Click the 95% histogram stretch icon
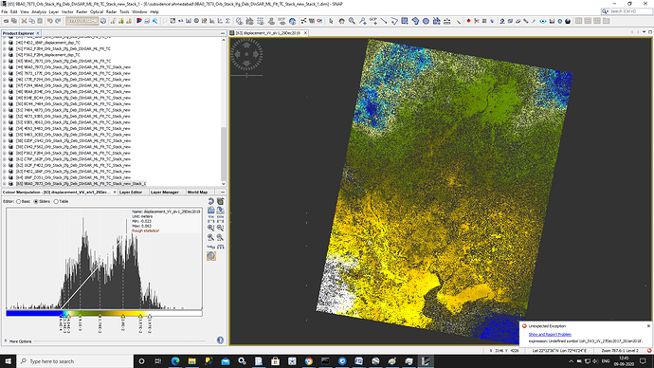The height and width of the screenshot is (368, 654). point(211,219)
